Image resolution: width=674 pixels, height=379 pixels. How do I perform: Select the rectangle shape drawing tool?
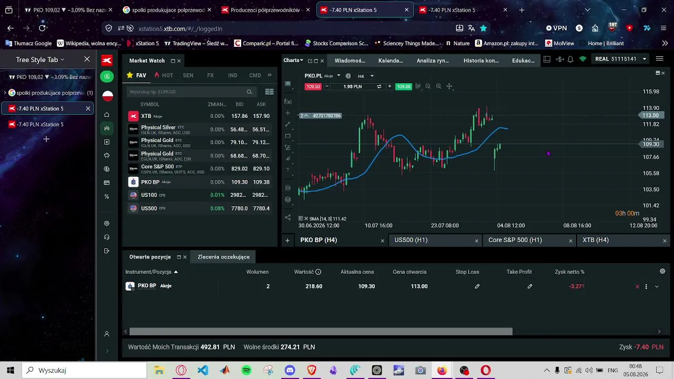(x=288, y=136)
